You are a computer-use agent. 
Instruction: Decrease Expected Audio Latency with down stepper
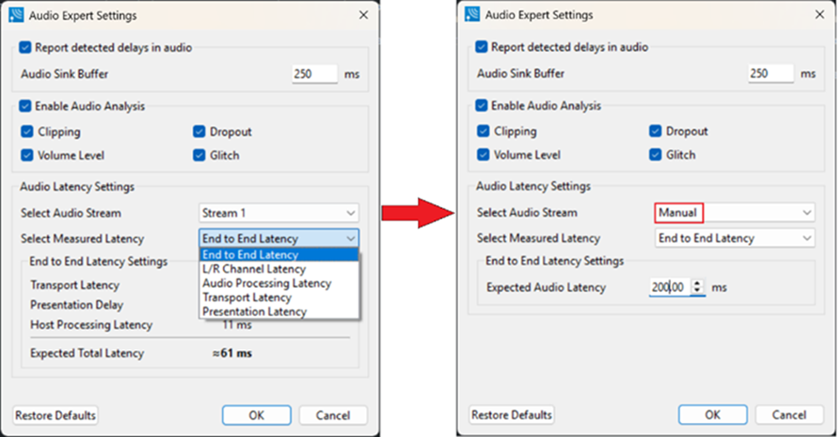pyautogui.click(x=698, y=291)
